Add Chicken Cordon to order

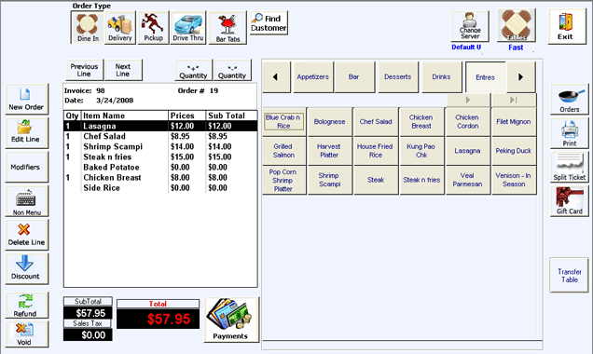tap(467, 122)
